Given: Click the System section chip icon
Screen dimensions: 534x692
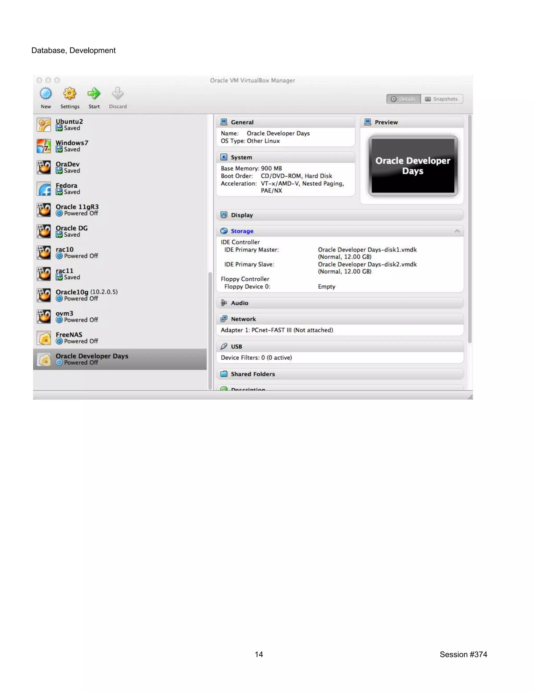Looking at the screenshot, I should pyautogui.click(x=224, y=157).
